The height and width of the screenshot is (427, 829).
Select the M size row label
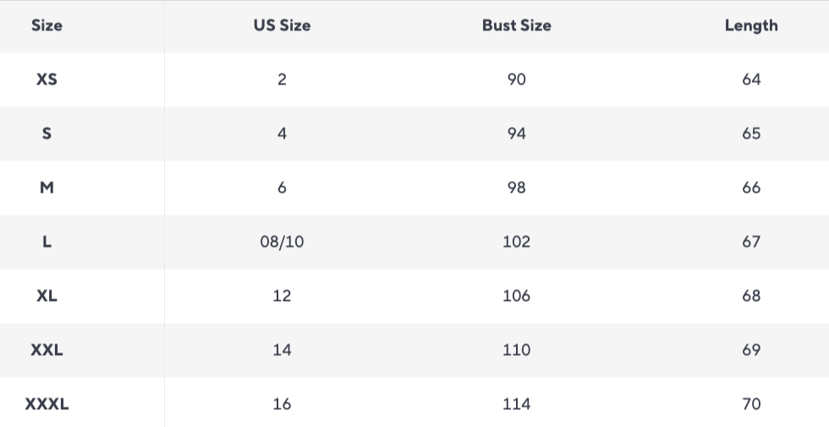[47, 188]
